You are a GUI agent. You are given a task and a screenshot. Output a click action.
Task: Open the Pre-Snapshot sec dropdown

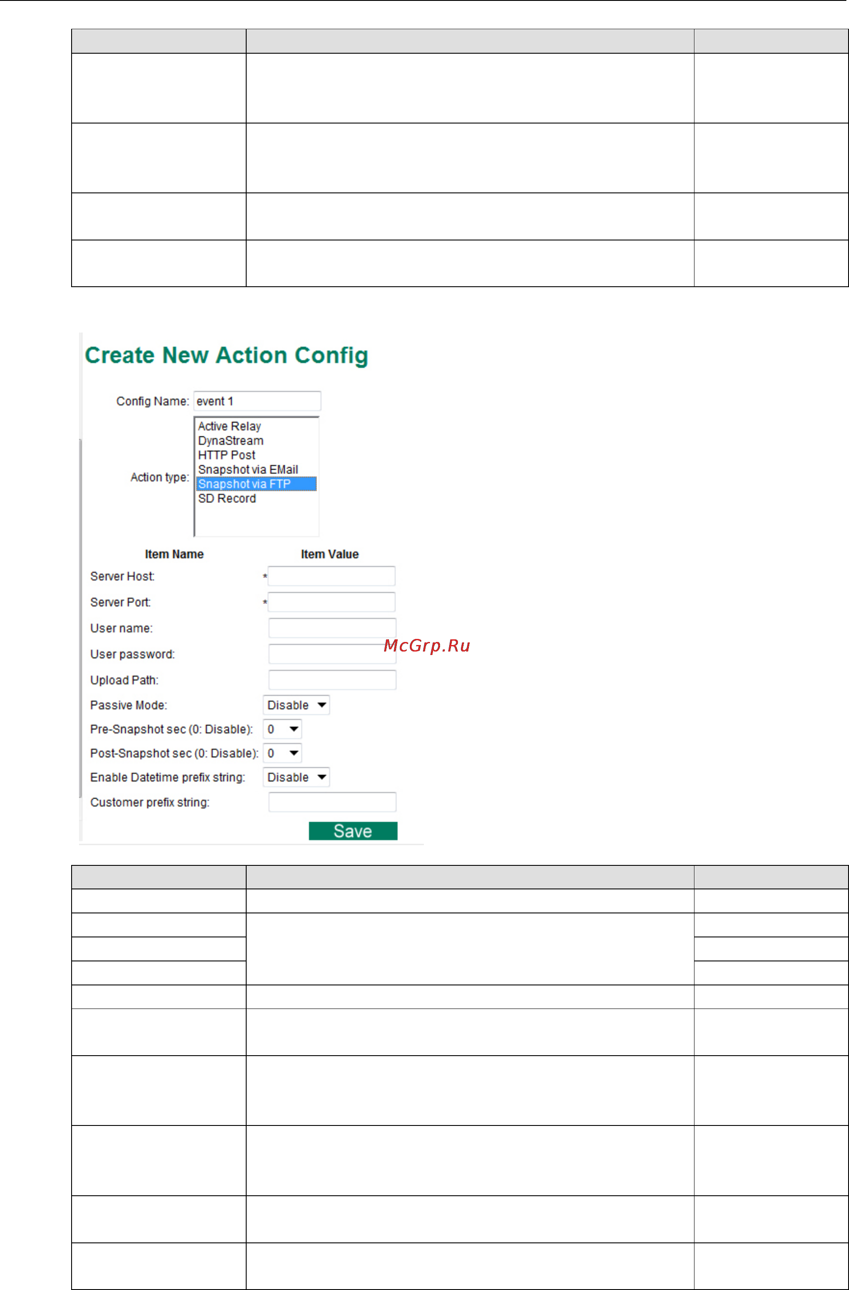click(x=282, y=729)
